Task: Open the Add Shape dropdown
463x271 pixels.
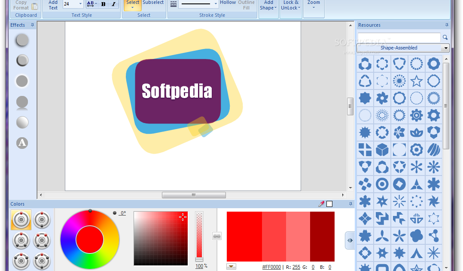Action: [x=268, y=5]
